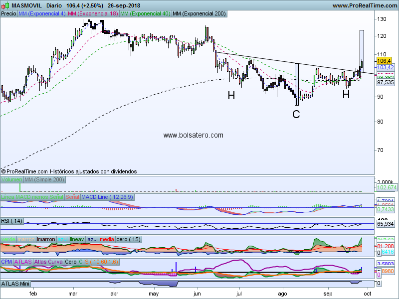Viewport: 399px width, 299px height.
Task: Toggle the MM (Exponencial 18) label
Action: tap(93, 14)
